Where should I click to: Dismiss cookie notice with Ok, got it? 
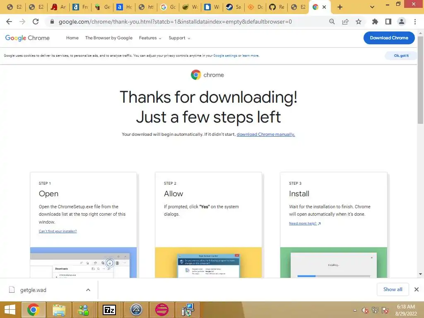point(401,56)
